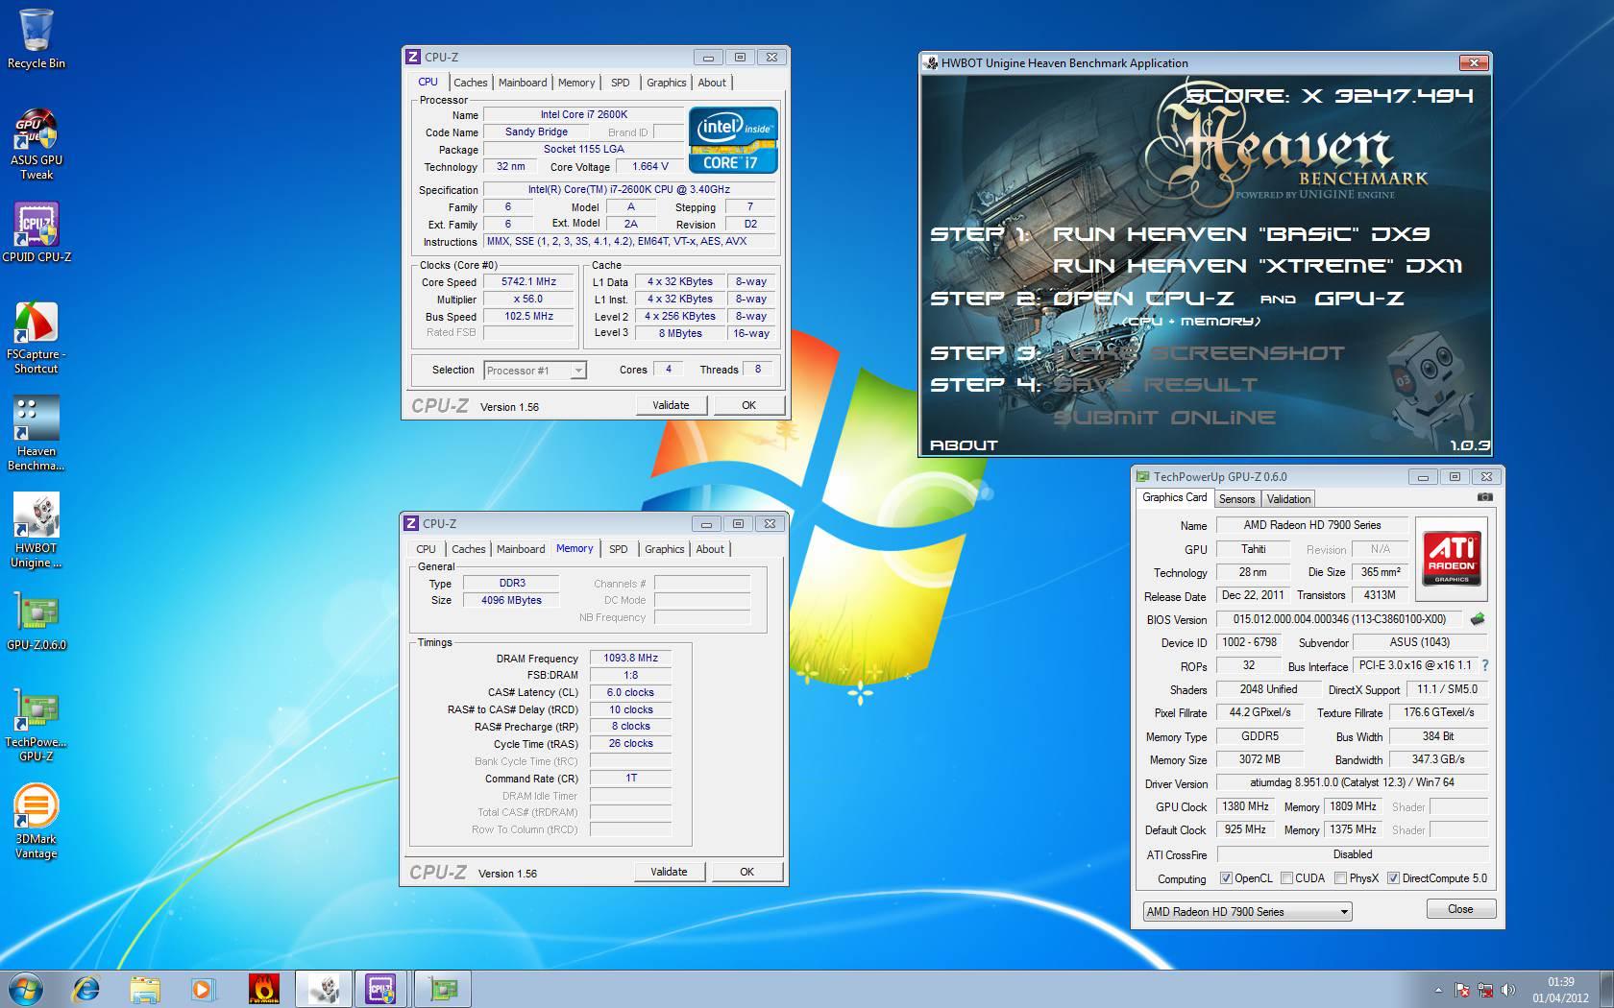Viewport: 1614px width, 1008px height.
Task: Switch to HWBOT Heaven taskbar button
Action: (324, 988)
